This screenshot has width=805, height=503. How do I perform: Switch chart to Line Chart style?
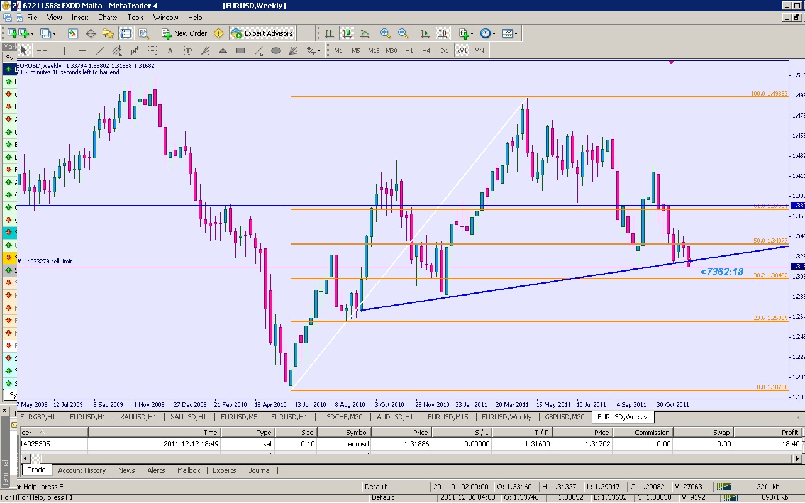point(365,33)
